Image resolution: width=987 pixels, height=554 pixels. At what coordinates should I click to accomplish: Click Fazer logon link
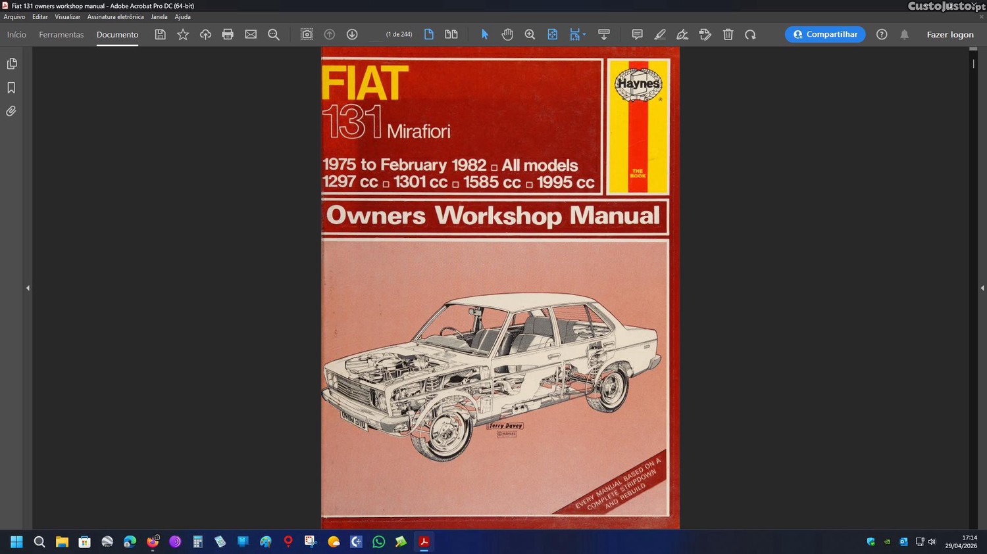[x=949, y=35]
